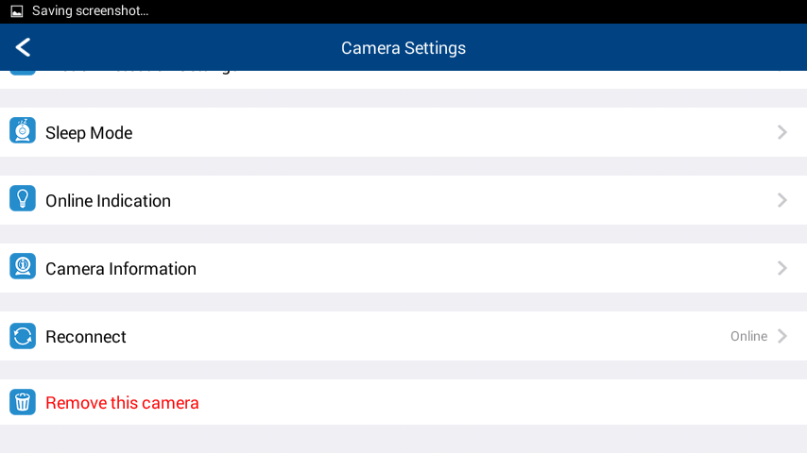
Task: Click the screenshot notification icon in status bar
Action: (x=17, y=10)
